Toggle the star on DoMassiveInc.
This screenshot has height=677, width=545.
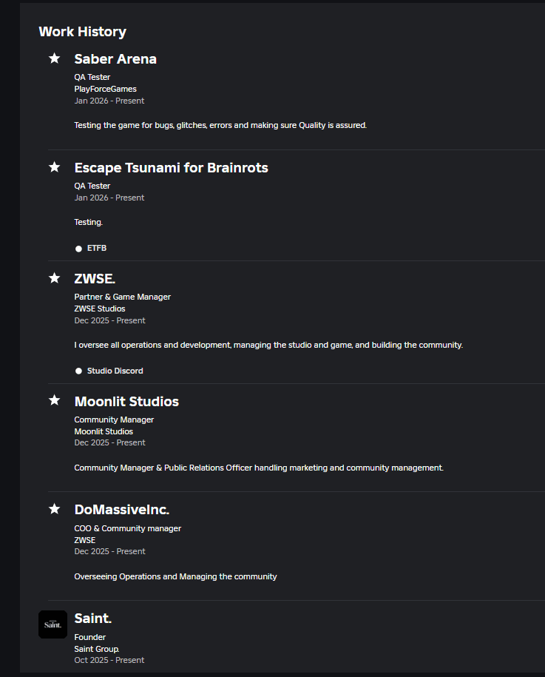(x=54, y=508)
